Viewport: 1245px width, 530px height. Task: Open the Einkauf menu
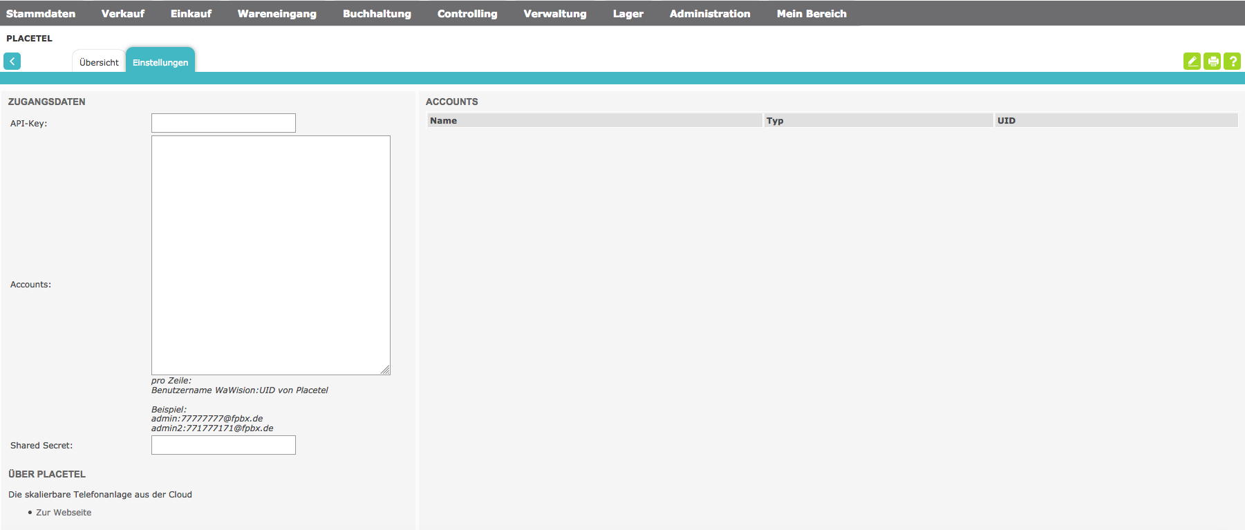(x=191, y=14)
